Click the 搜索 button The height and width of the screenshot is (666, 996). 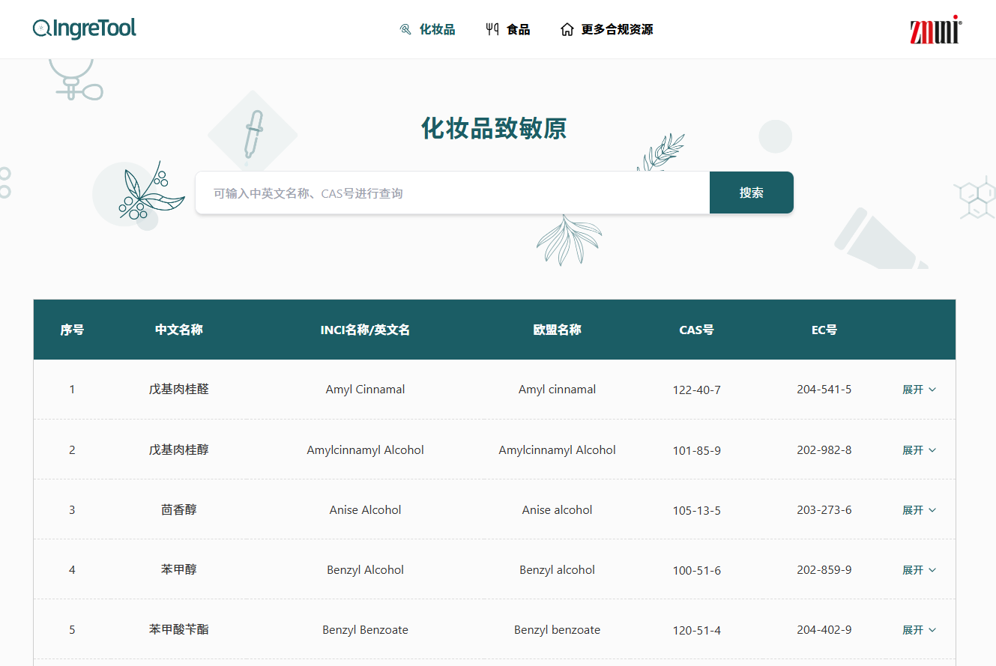(x=751, y=193)
